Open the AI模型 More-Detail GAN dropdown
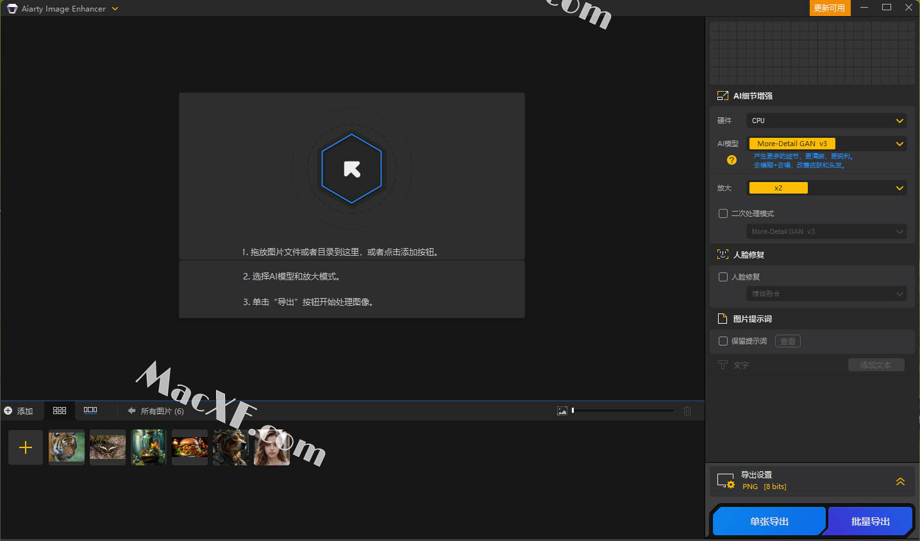This screenshot has height=541, width=920. point(826,144)
